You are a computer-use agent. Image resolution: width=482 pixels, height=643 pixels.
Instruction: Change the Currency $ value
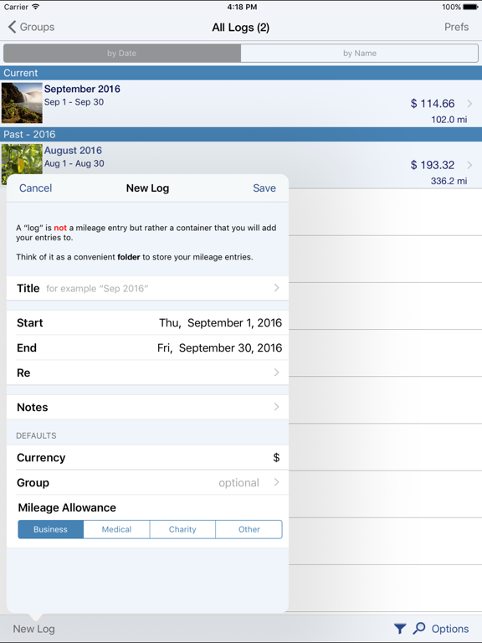(x=277, y=458)
